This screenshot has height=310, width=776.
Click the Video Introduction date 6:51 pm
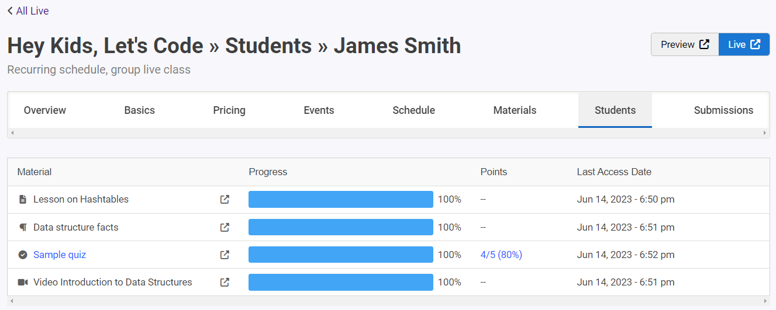(626, 282)
